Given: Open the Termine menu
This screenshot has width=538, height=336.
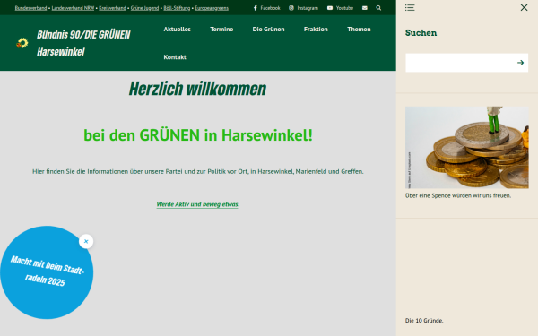Looking at the screenshot, I should point(221,30).
